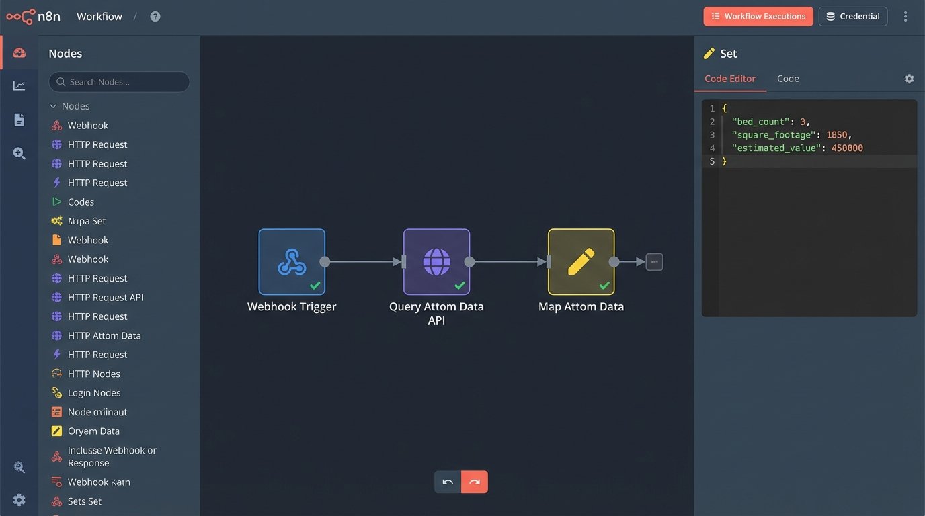Open settings via the bottom-left gear icon
Image resolution: width=925 pixels, height=516 pixels.
pos(19,499)
